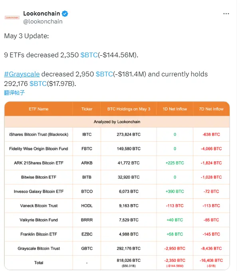
Task: Click the first $BTC cashtag
Action: [89, 55]
